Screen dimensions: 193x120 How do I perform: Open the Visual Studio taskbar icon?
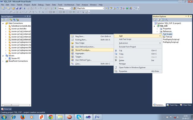(x=88, y=117)
